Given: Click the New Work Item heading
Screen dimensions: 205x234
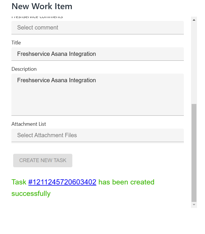Looking at the screenshot, I should coord(42,6).
